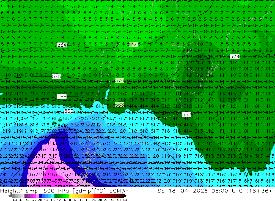Select the bright red swatch above 24 in the legend

point(95,196)
